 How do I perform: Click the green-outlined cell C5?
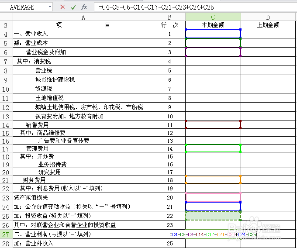click(x=213, y=43)
